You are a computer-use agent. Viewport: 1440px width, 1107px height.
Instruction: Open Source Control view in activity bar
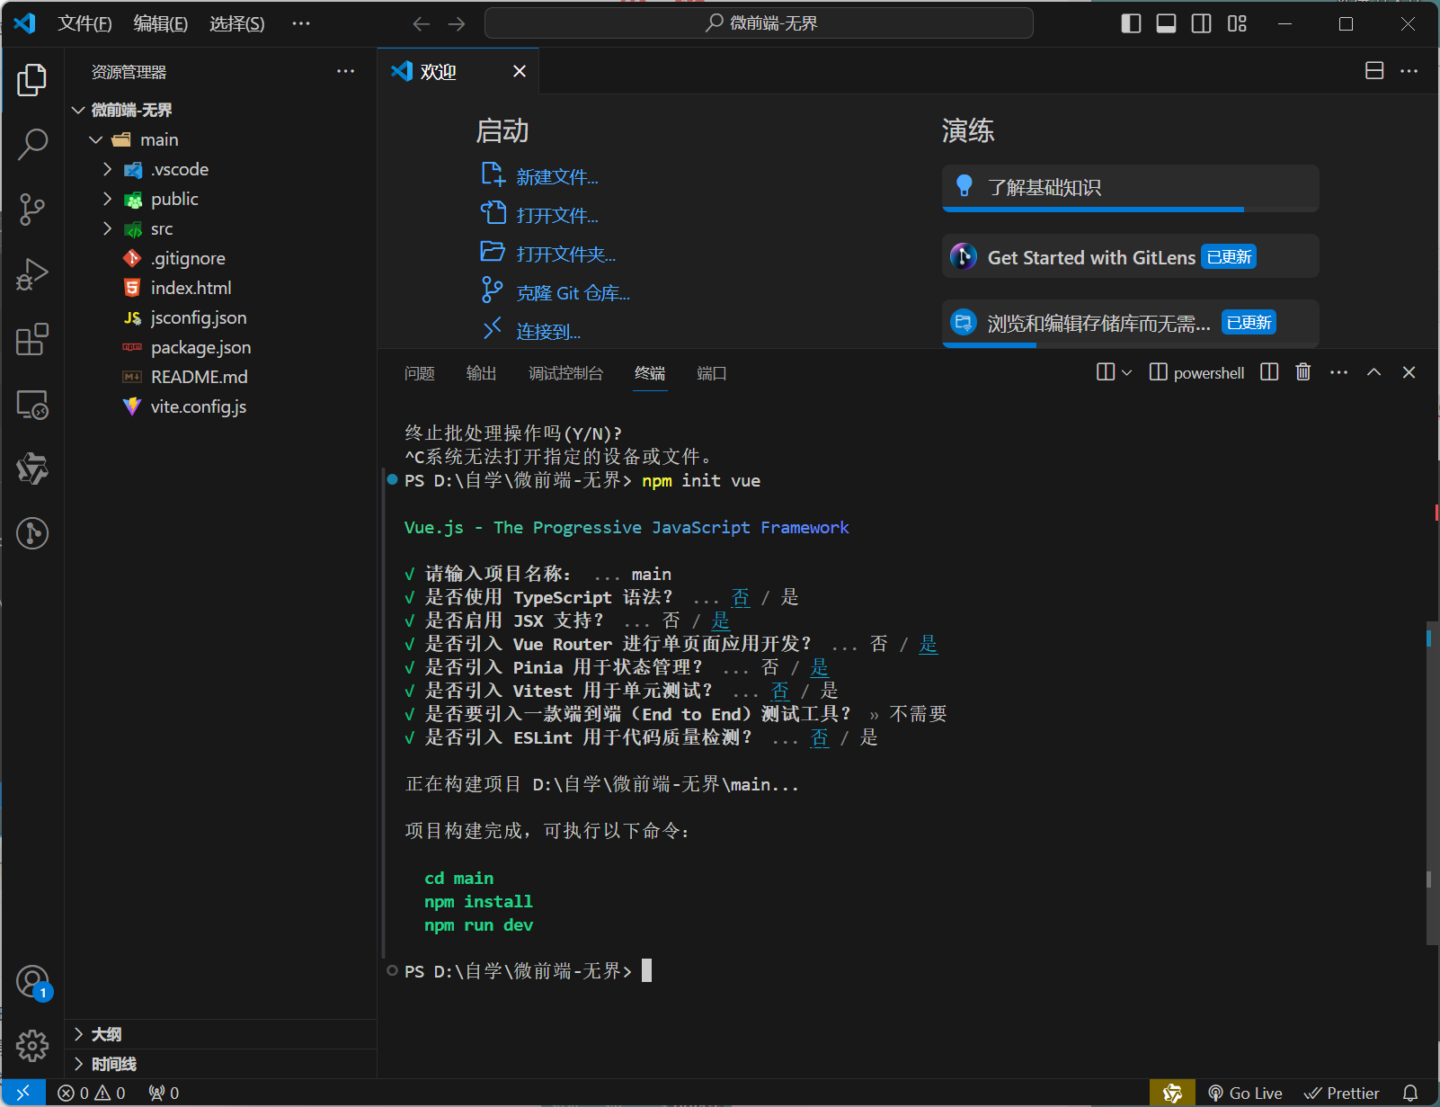pyautogui.click(x=32, y=210)
